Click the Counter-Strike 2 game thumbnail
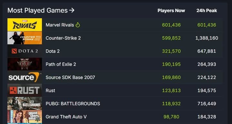 [x=25, y=38]
